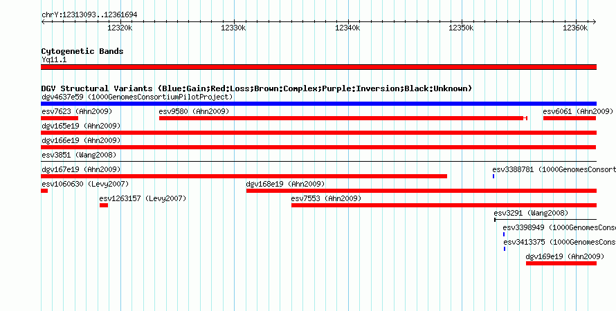Screen dimensions: 616x311
Task: Click the thin black esv3851 line
Action: tap(318, 161)
